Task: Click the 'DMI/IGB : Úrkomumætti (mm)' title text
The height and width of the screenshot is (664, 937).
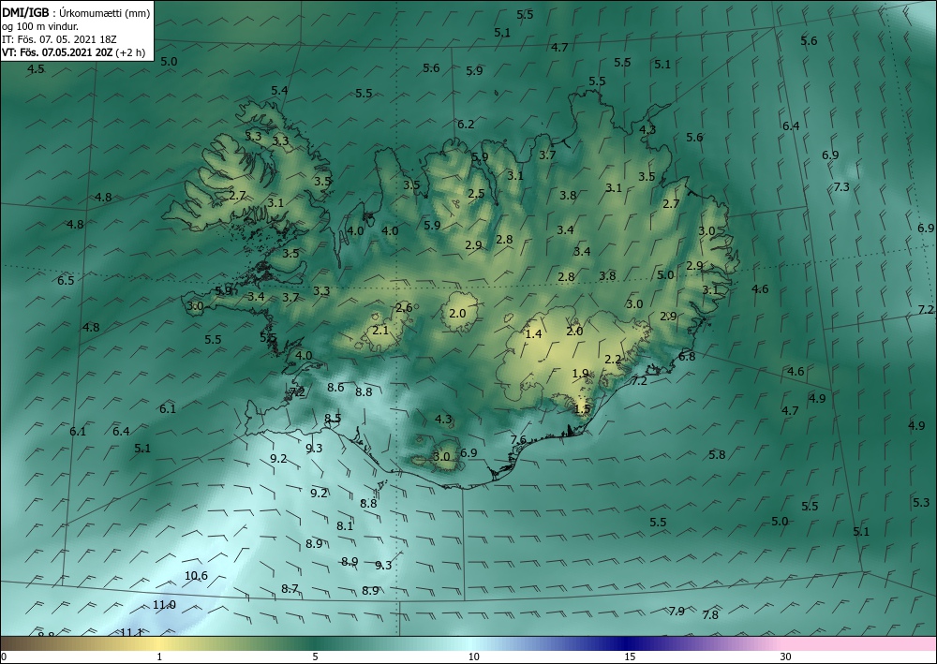Action: tap(76, 12)
